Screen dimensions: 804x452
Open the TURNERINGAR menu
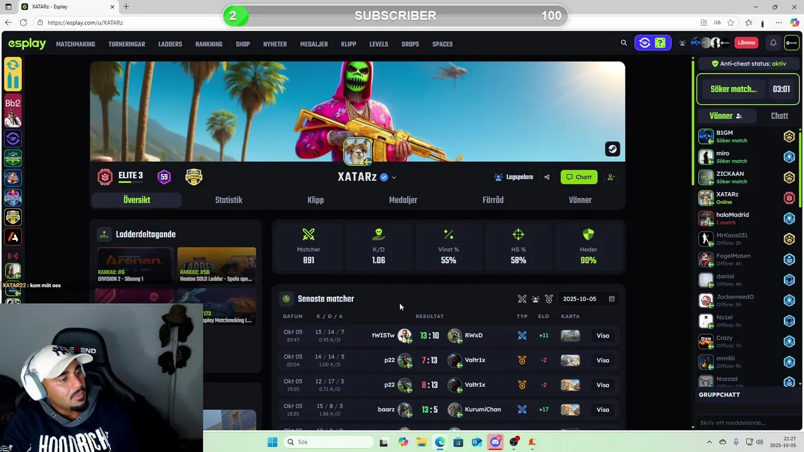126,44
